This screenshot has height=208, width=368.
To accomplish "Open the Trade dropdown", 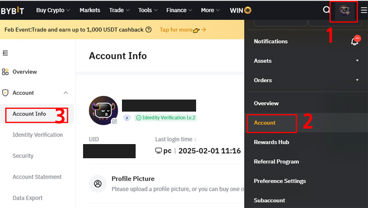I will [x=119, y=10].
